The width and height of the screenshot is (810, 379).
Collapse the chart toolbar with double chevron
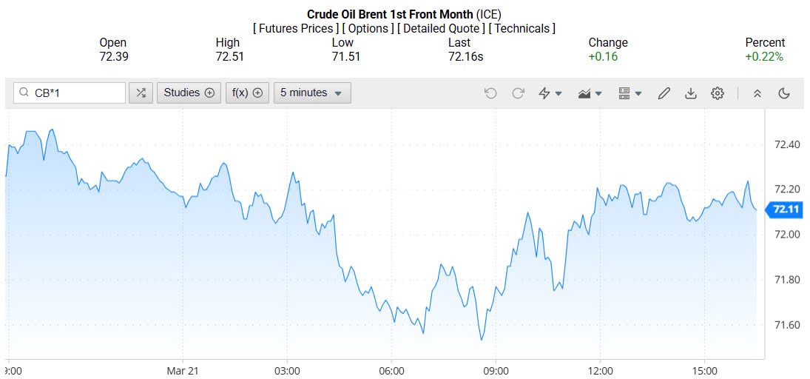coord(757,93)
